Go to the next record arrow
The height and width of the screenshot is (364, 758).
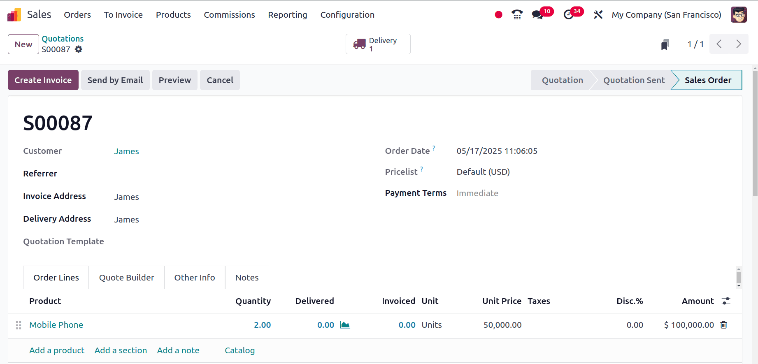[739, 44]
